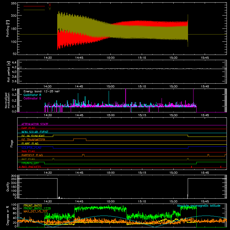230x230 pixels.
Task: Click the 14:30 tick under the Quality plot
Action: (x=48, y=202)
